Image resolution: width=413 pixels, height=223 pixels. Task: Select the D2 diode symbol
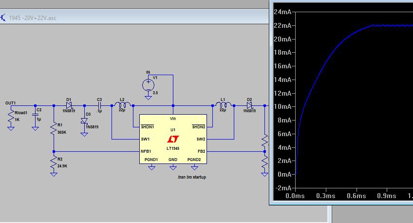[250, 105]
